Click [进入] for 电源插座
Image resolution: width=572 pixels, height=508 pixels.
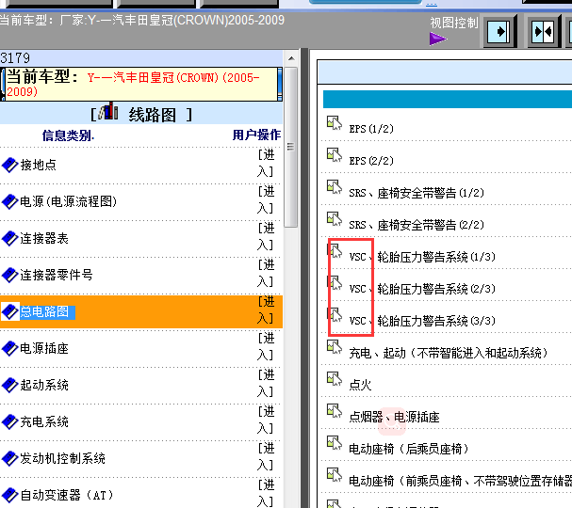point(266,346)
